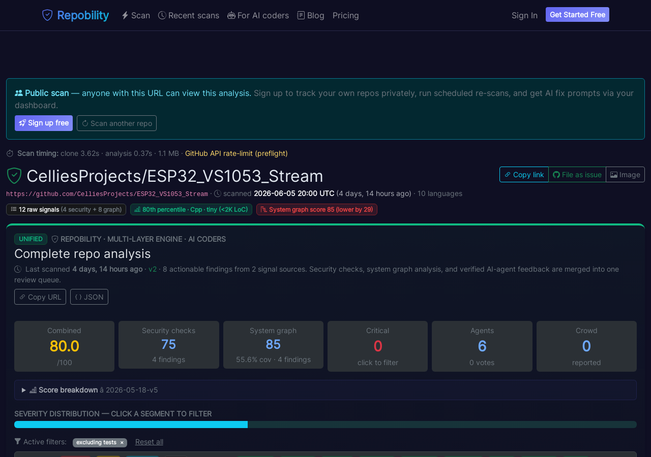Image resolution: width=651 pixels, height=457 pixels.
Task: Click the green shield icon beside repo title
Action: (14, 176)
